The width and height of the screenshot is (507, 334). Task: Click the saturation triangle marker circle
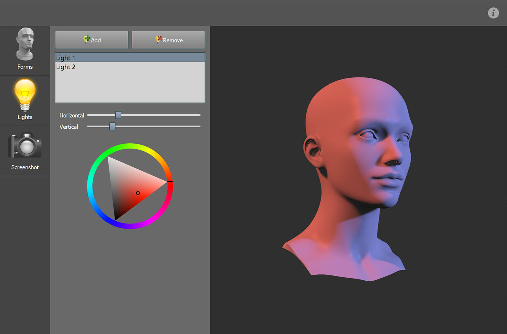coord(138,193)
